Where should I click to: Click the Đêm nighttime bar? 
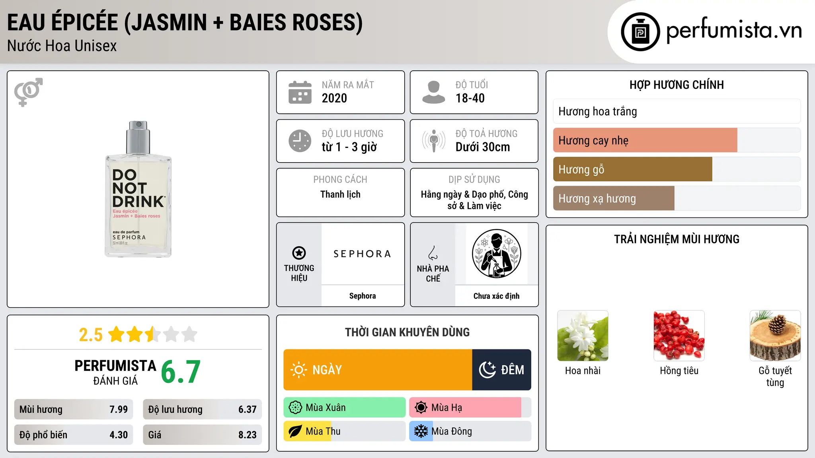(x=502, y=370)
